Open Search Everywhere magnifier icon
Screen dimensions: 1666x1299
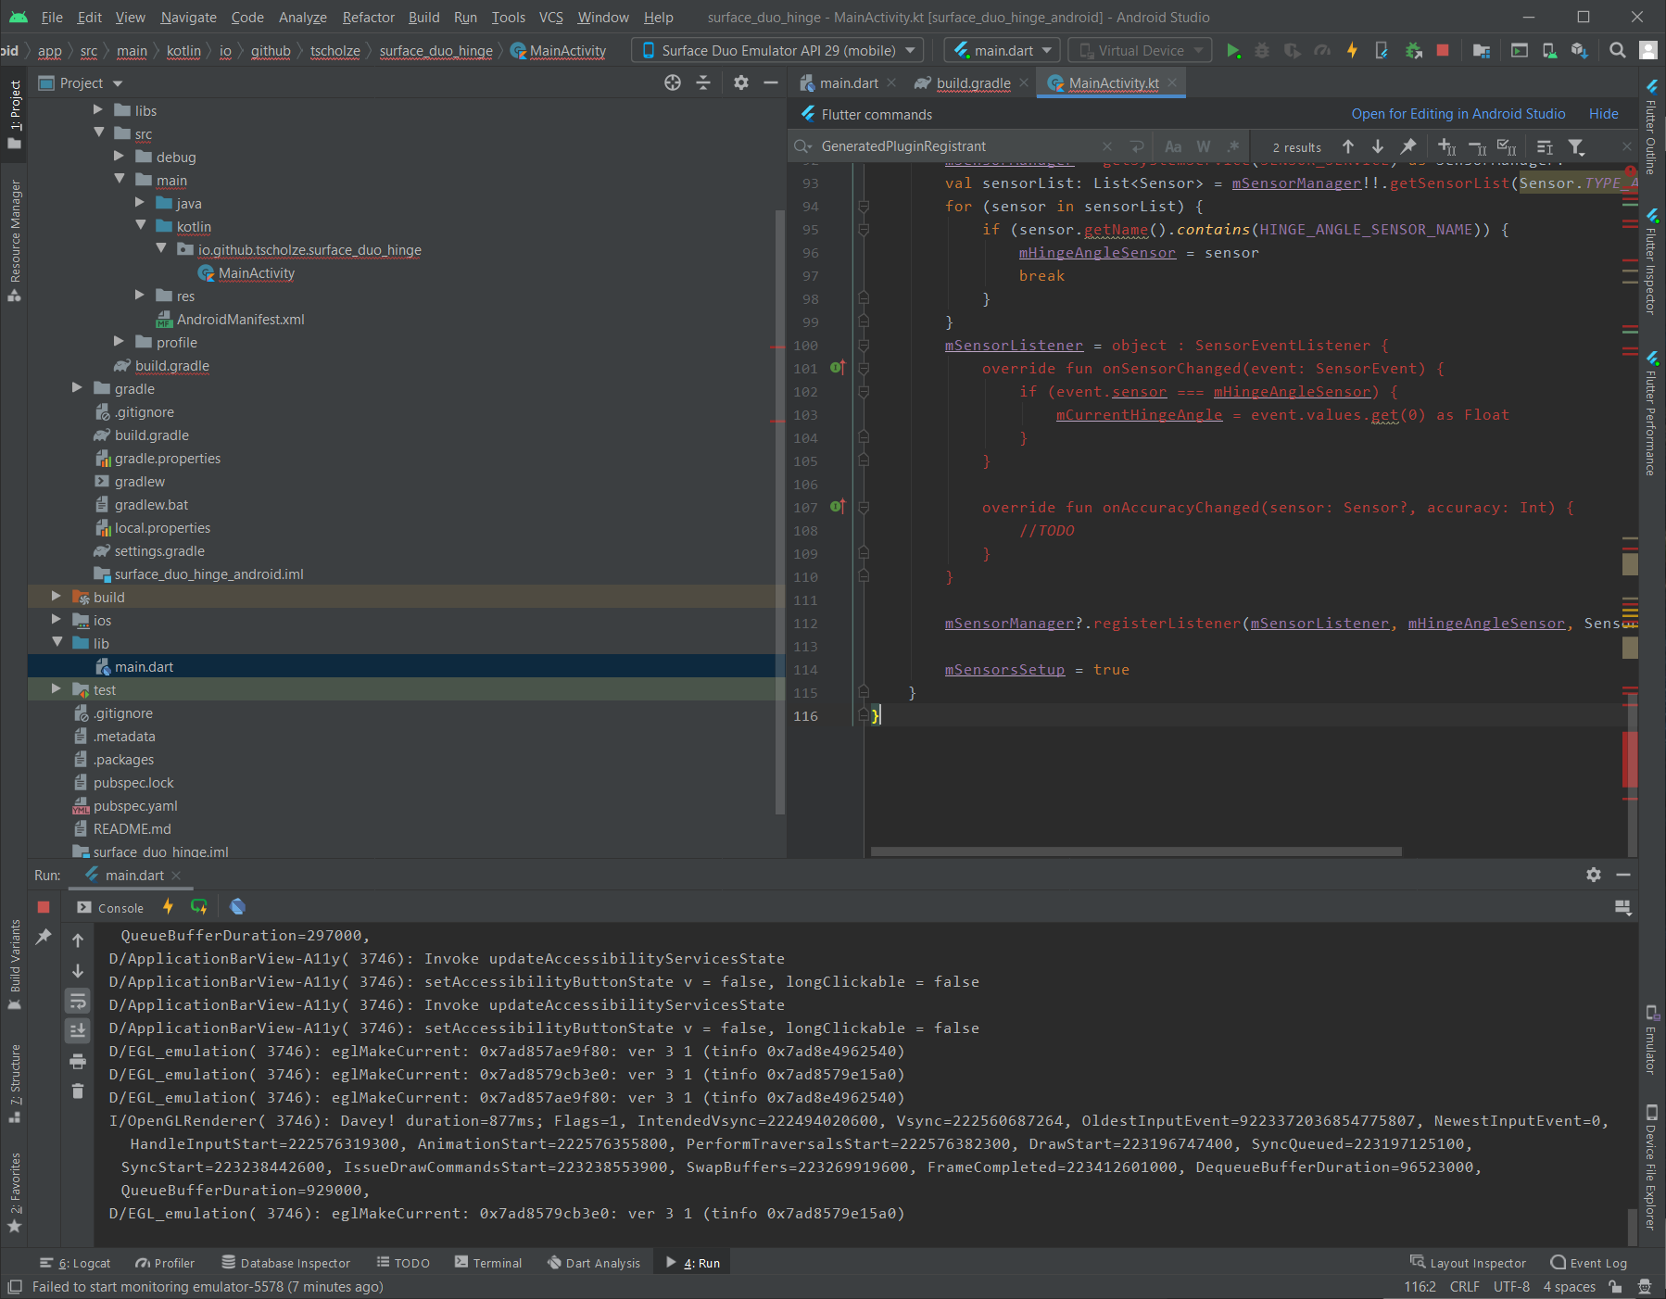1618,50
